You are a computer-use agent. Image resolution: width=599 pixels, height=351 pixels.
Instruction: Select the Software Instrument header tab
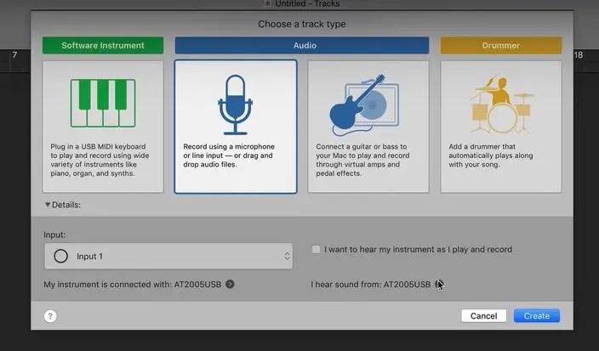102,45
